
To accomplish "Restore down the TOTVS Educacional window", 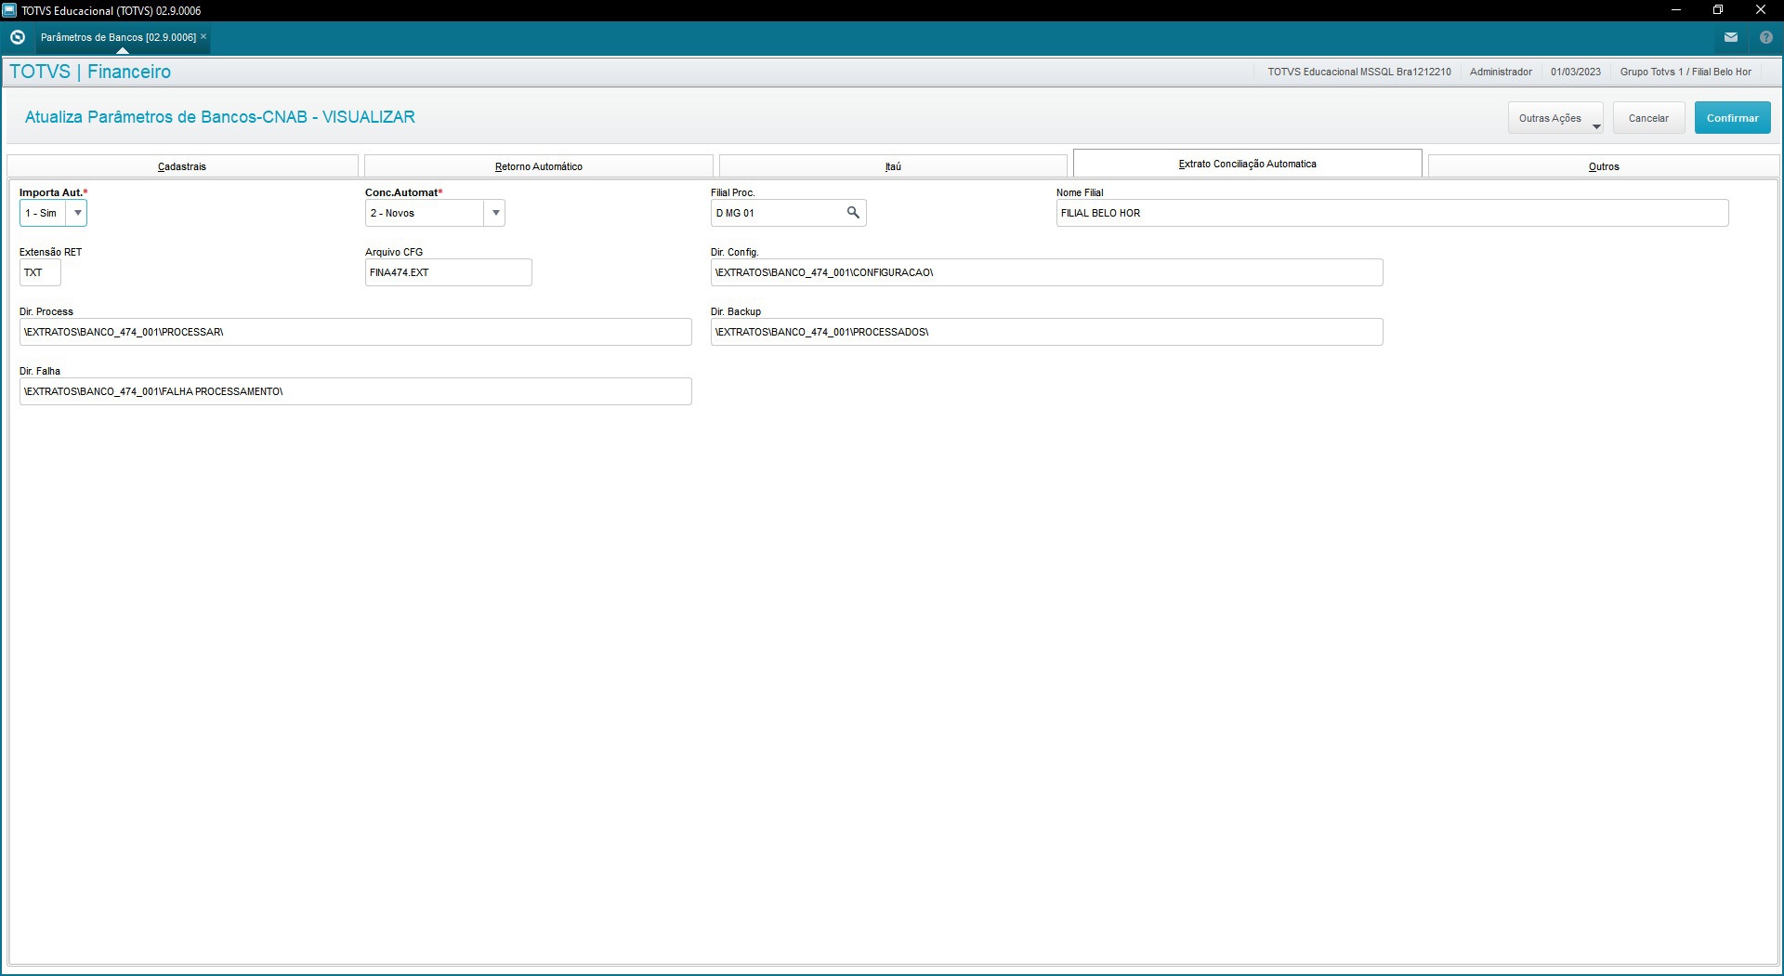I will click(x=1718, y=10).
